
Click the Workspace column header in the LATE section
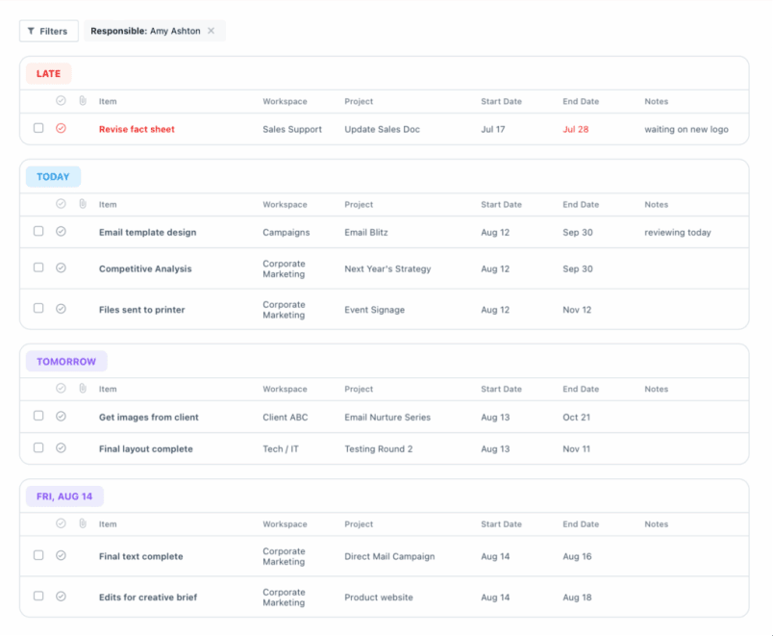[281, 101]
